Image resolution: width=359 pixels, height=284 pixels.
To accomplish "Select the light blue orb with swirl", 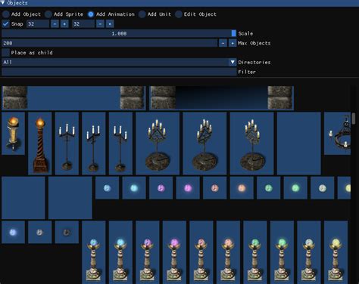I will coord(107,188).
